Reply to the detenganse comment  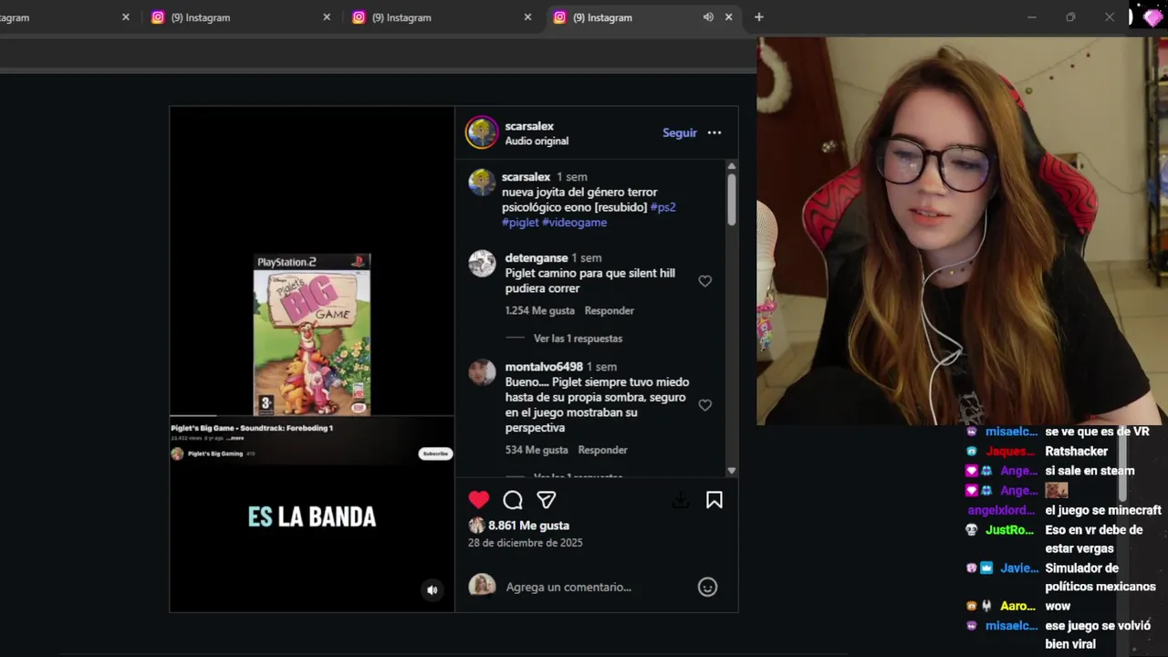609,311
